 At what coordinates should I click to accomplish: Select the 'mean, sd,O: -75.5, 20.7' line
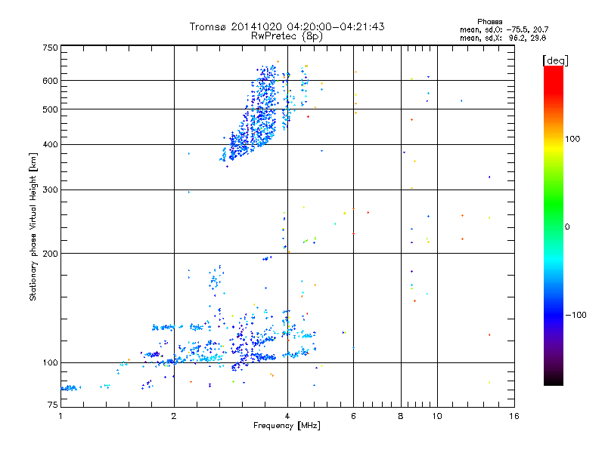coord(504,30)
